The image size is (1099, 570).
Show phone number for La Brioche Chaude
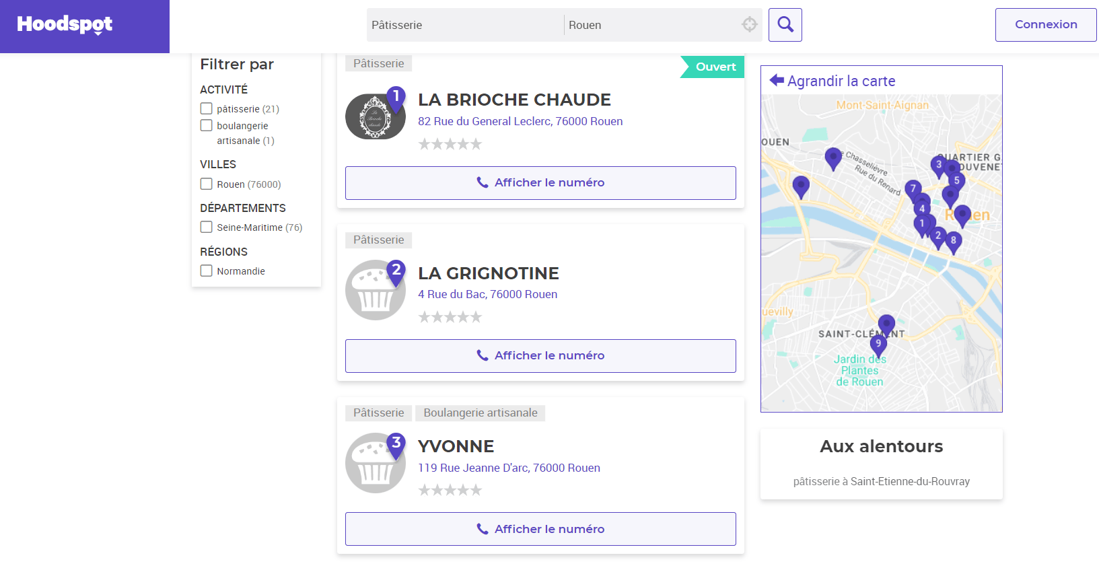[540, 183]
